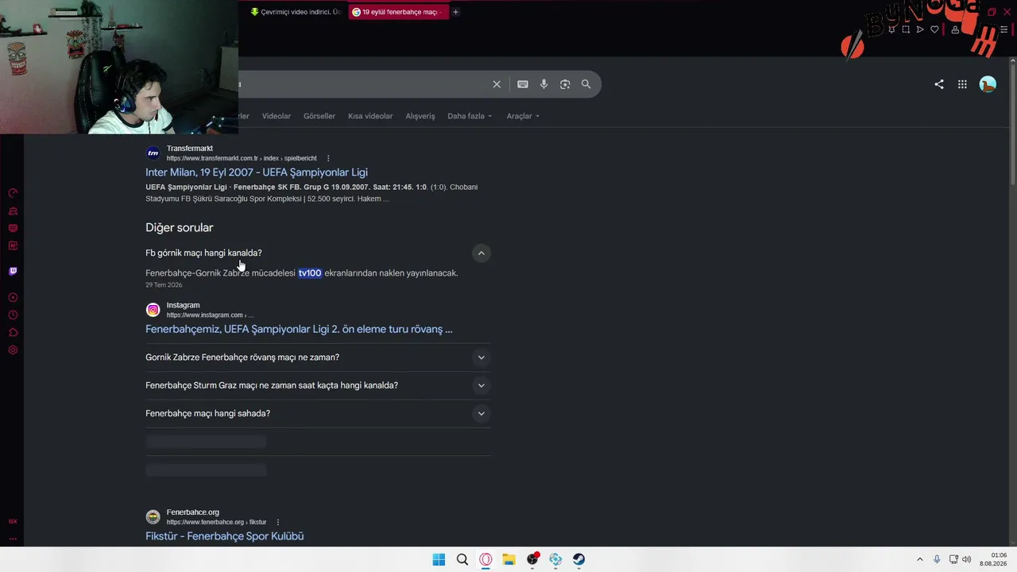Viewport: 1017px width, 572px height.
Task: Open the Google apps grid
Action: [x=962, y=84]
